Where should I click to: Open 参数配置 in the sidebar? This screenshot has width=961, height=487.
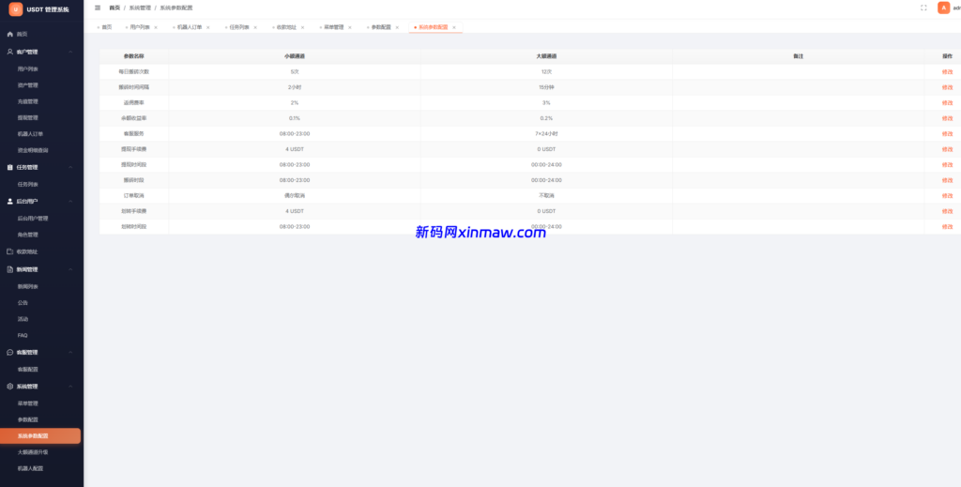coord(27,419)
